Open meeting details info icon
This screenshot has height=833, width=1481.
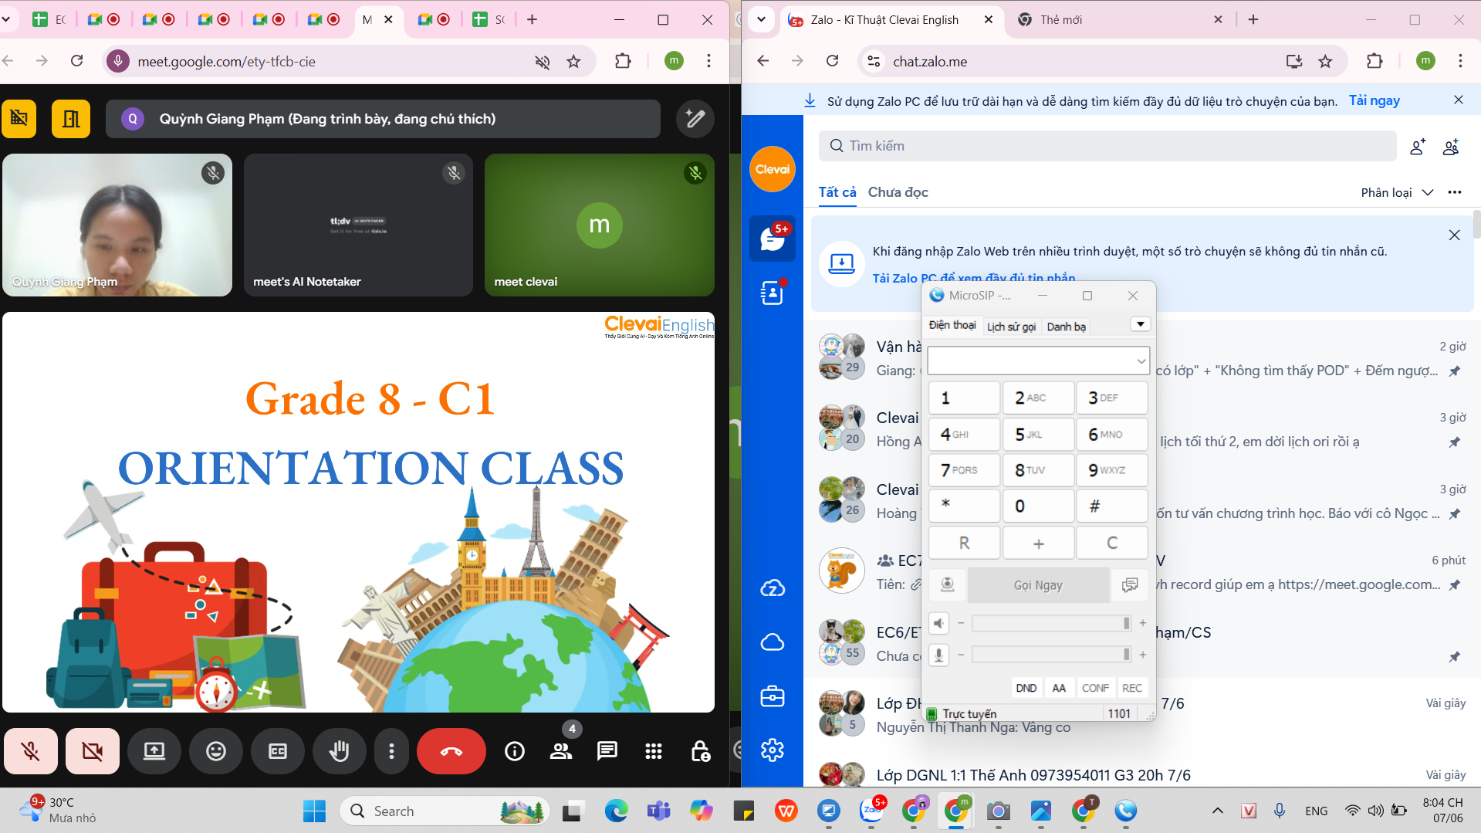pos(515,751)
